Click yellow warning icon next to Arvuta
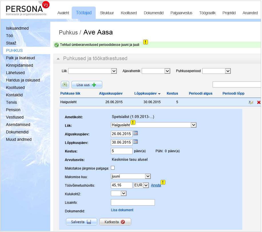The image size is (262, 232). (x=163, y=182)
